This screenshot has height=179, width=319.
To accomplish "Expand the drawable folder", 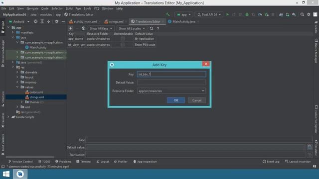I will 17,72.
